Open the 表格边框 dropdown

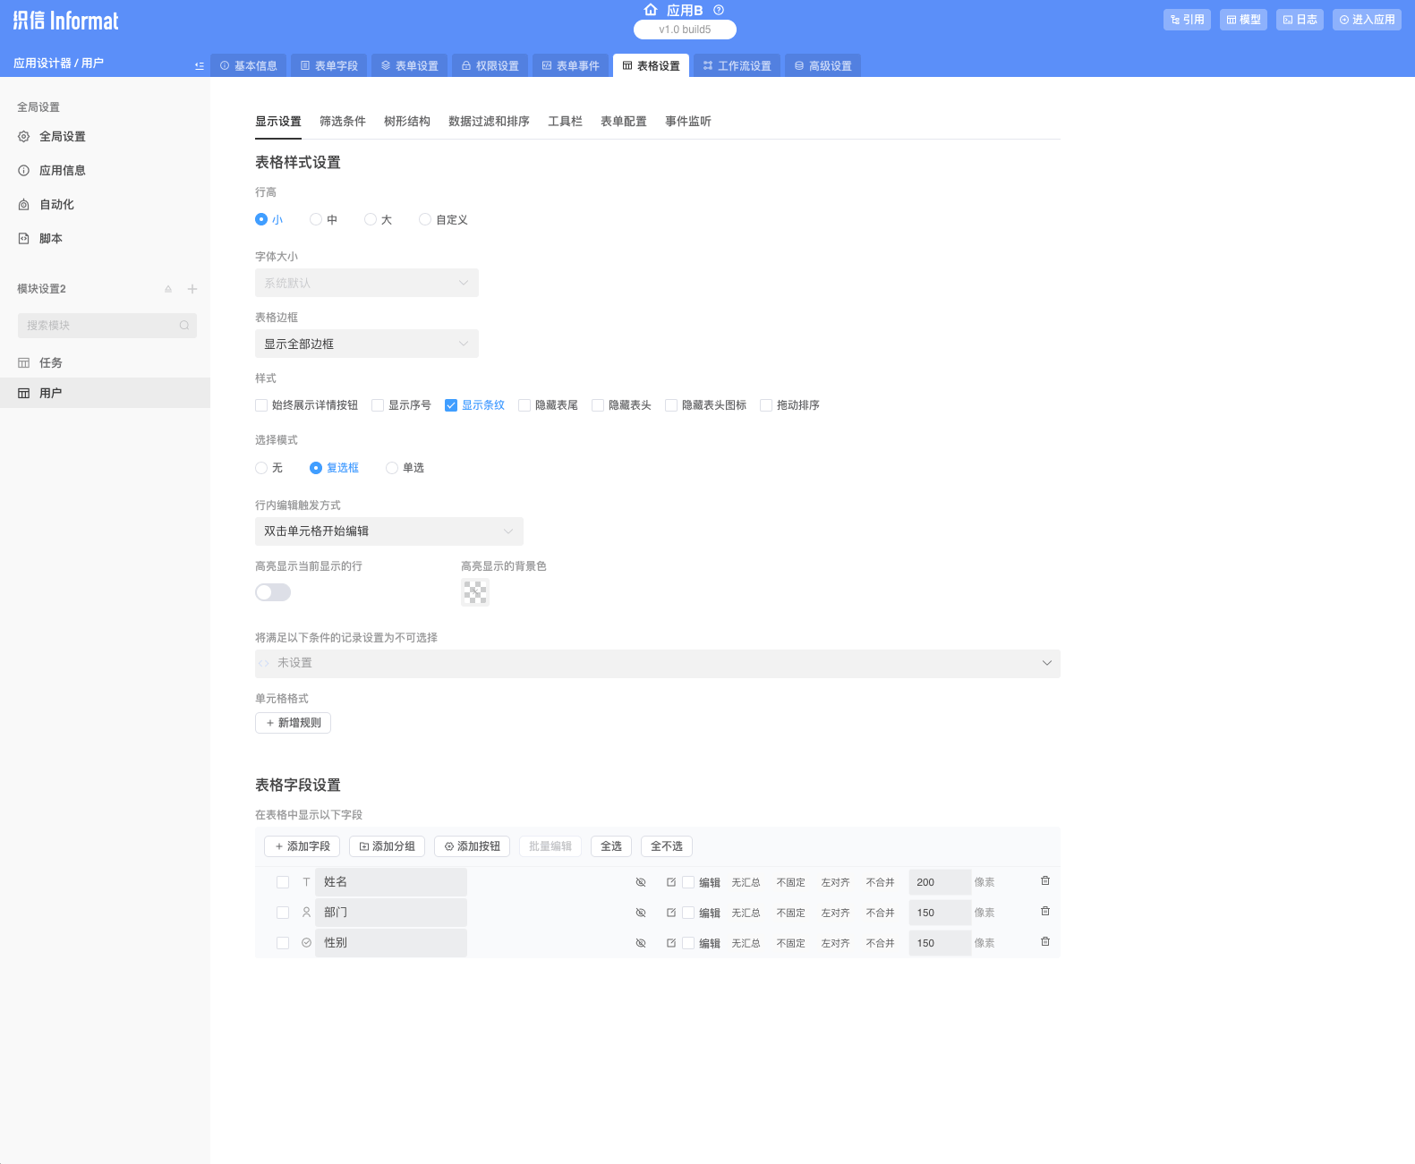(x=367, y=344)
